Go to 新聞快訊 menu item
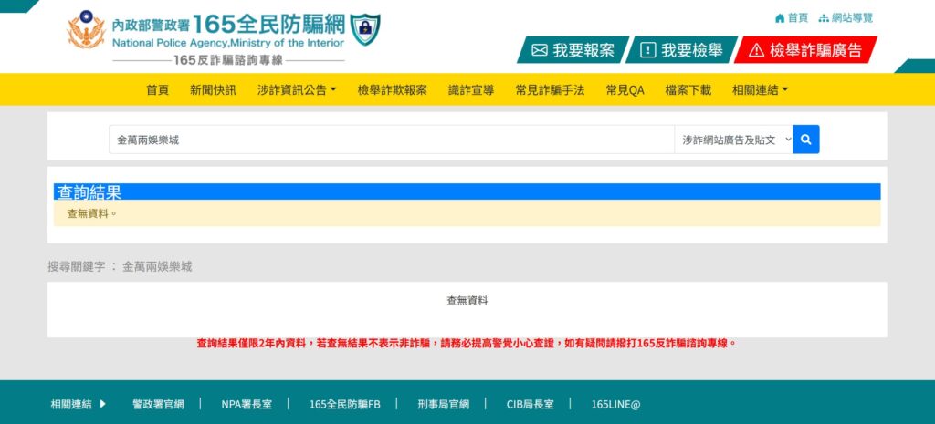Viewport: 935px width, 424px height. tap(213, 90)
